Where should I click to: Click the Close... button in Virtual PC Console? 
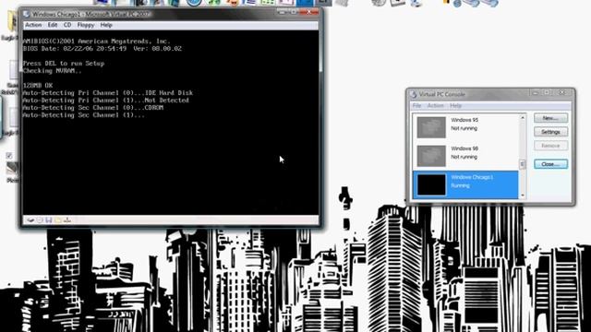tap(550, 164)
